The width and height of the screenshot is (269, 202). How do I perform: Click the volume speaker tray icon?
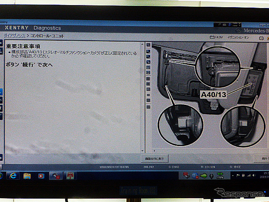[x=254, y=175]
